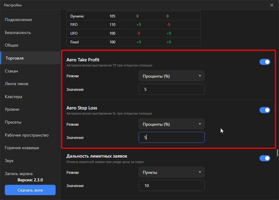Click the Авто Stop Loss heading

point(82,108)
